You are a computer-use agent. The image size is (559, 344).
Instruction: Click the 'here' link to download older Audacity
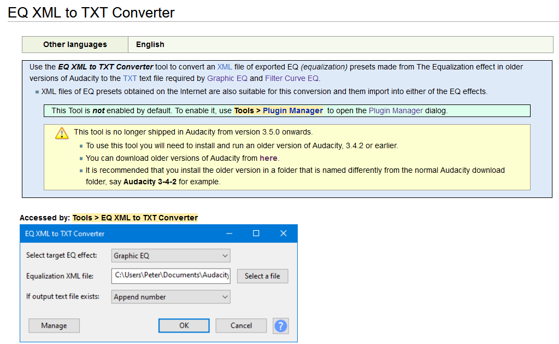pos(268,158)
